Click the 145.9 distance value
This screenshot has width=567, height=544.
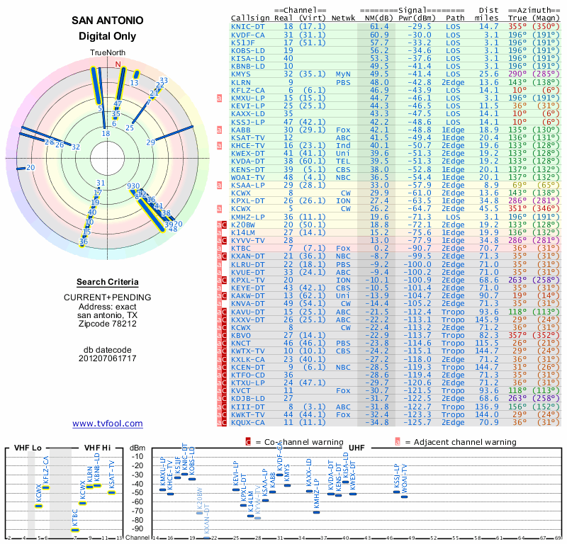(486, 320)
